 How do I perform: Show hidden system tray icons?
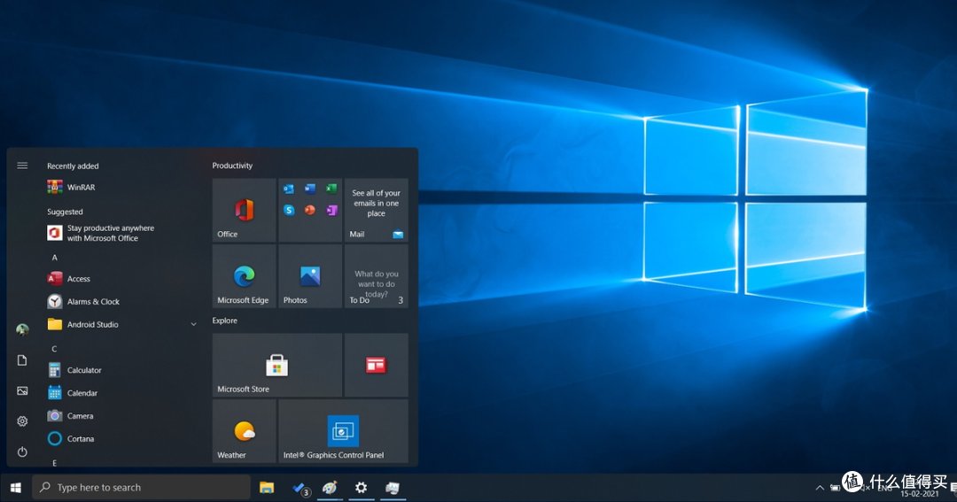pos(820,487)
